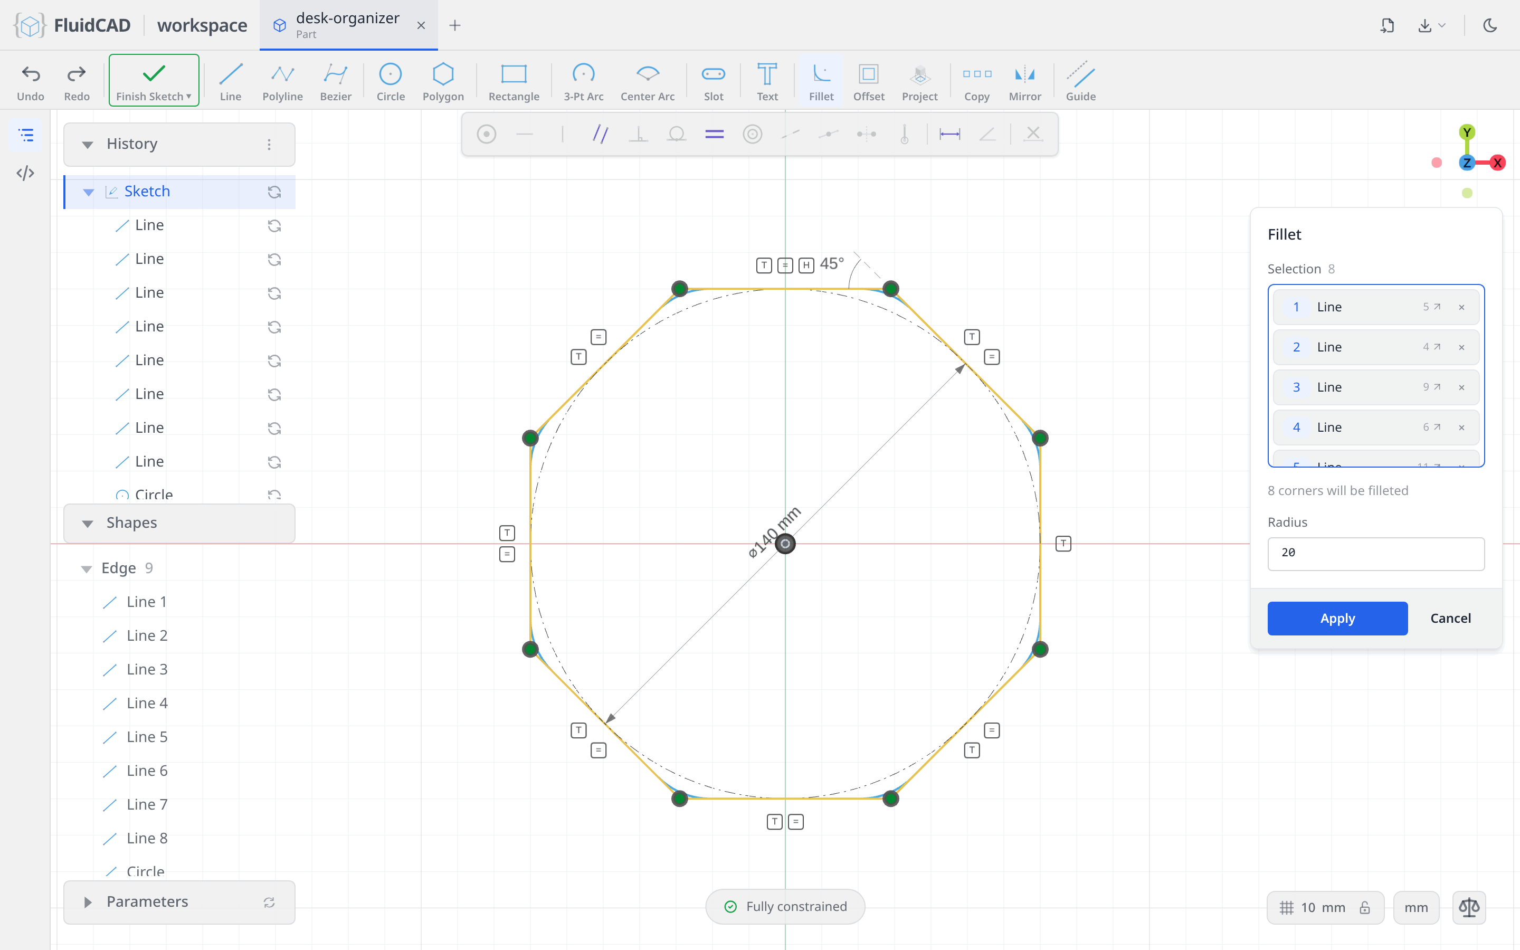Collapse the Shapes panel
This screenshot has width=1520, height=950.
(87, 524)
